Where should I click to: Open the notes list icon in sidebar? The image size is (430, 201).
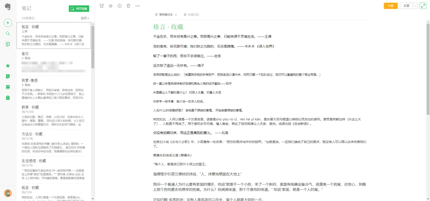(8, 76)
